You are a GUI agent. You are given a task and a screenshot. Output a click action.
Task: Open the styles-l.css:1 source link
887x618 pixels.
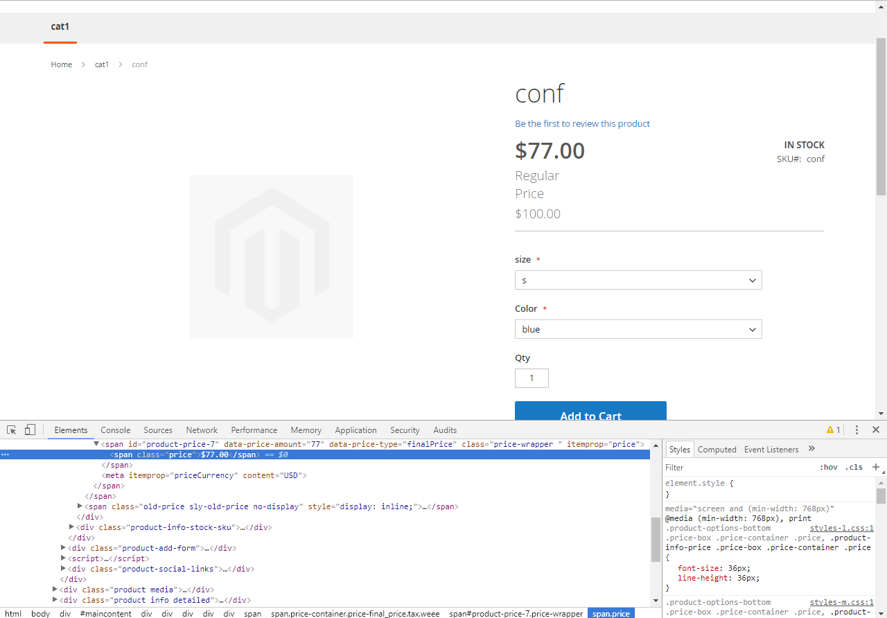(x=842, y=528)
